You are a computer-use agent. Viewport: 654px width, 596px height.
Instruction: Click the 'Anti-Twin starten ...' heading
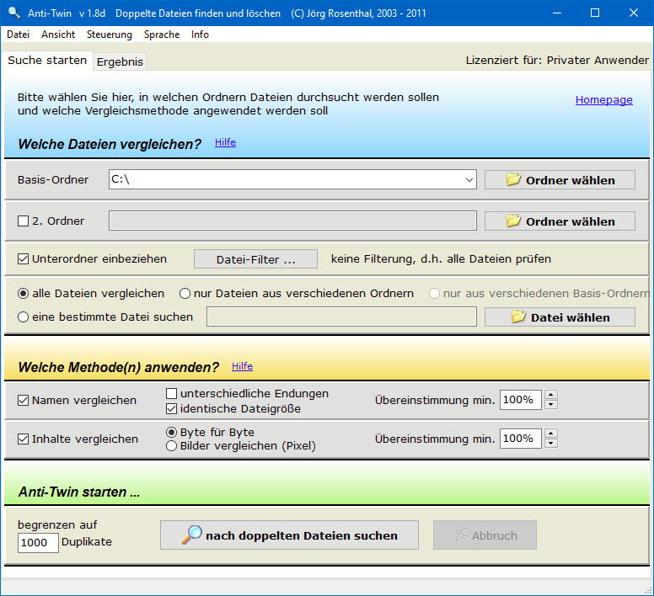tap(79, 492)
